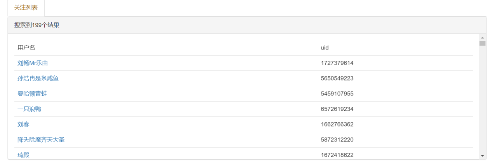Screen dimensions: 493x167
Task: Open the 一只浪鸭 user link
Action: point(29,109)
